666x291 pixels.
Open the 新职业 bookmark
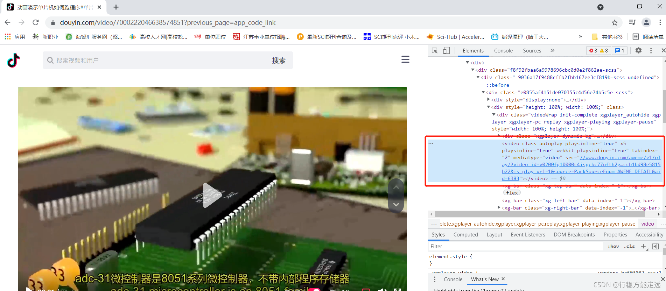click(45, 37)
